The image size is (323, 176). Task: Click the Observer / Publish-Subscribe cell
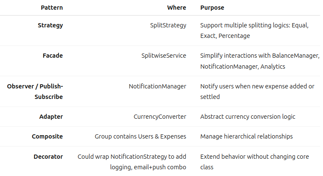click(35, 91)
